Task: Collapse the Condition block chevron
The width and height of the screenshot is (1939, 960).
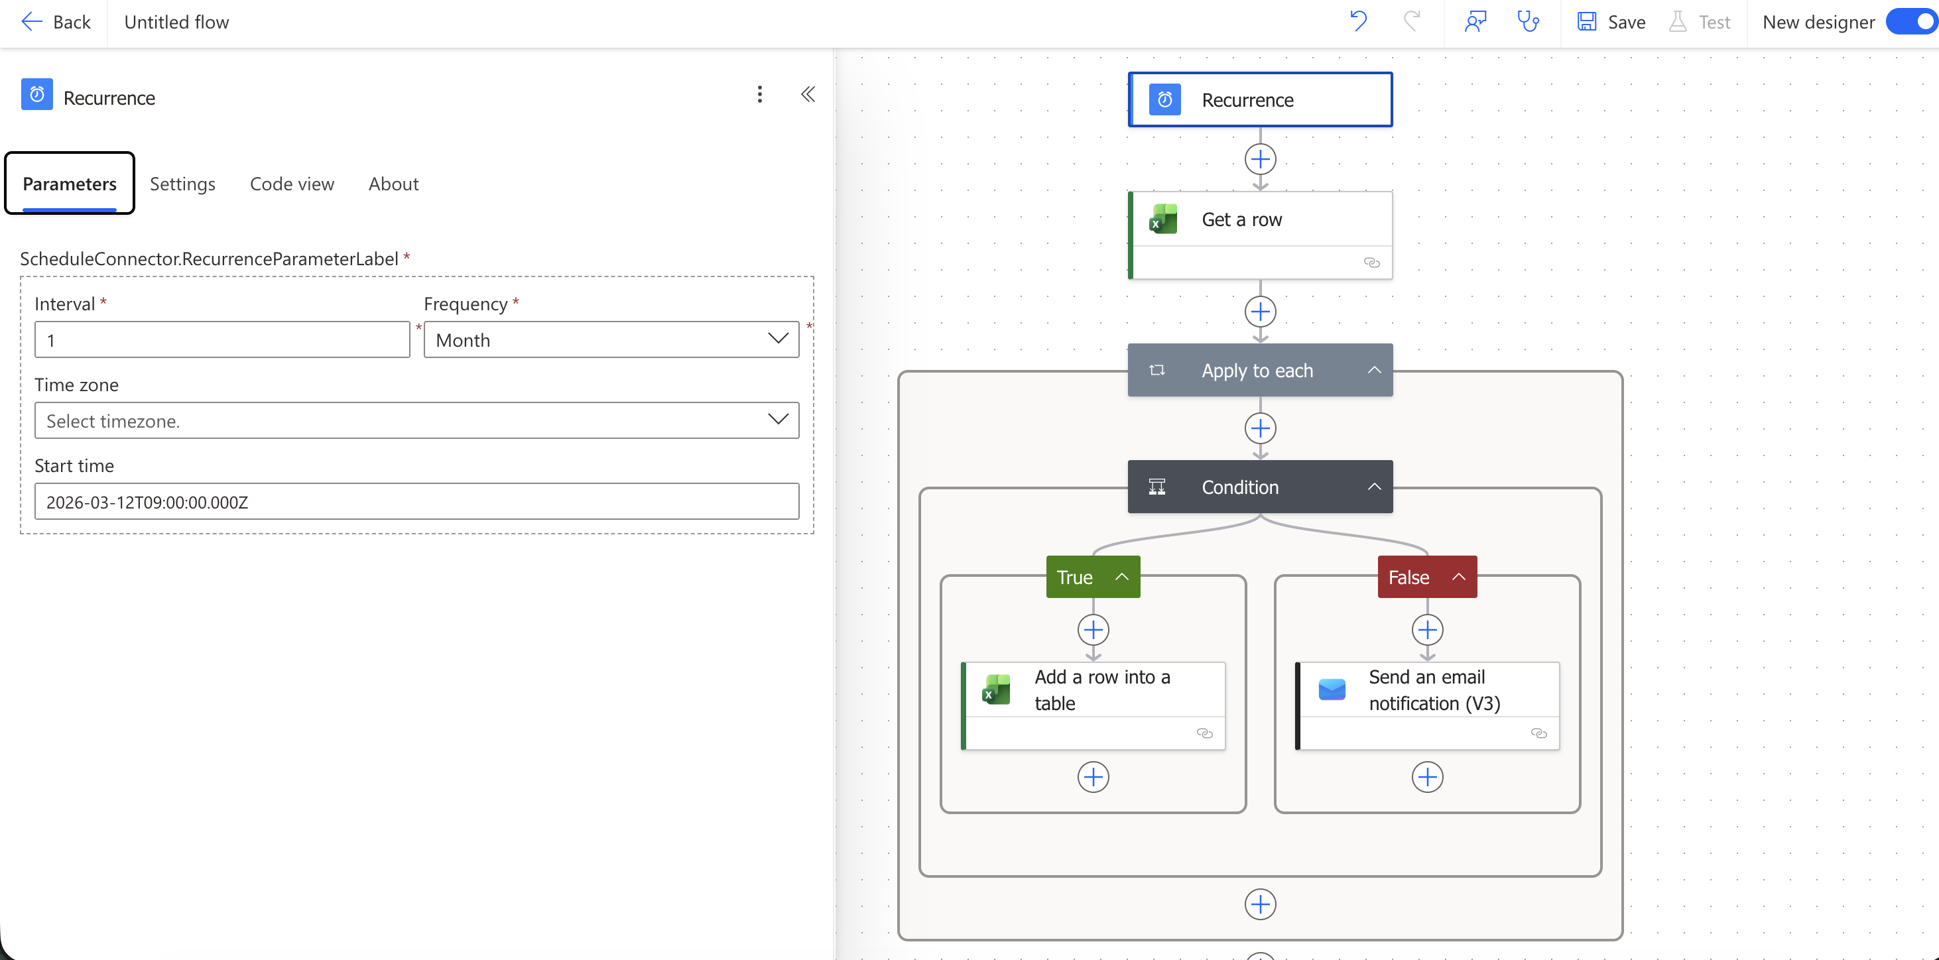Action: (x=1374, y=487)
